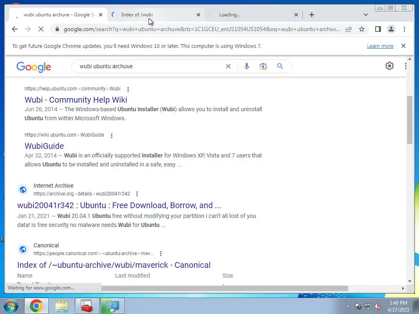Click the scroll right arrow
This screenshot has width=419, height=314.
click(x=403, y=288)
